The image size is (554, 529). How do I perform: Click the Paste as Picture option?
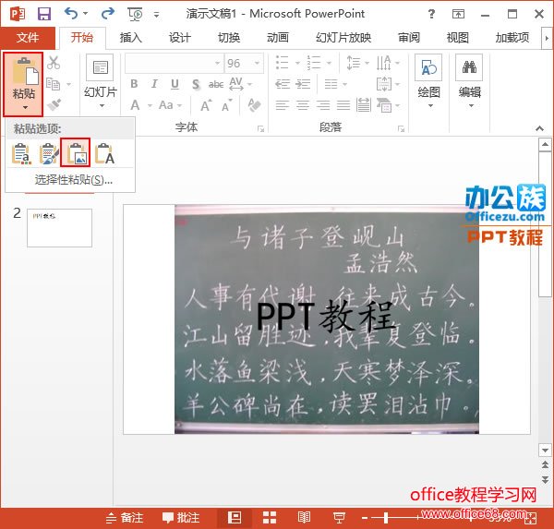tap(76, 153)
